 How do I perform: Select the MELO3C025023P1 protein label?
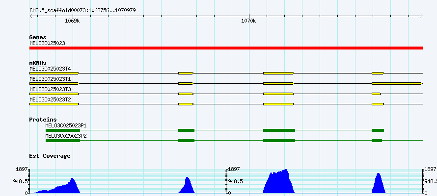[66, 125]
